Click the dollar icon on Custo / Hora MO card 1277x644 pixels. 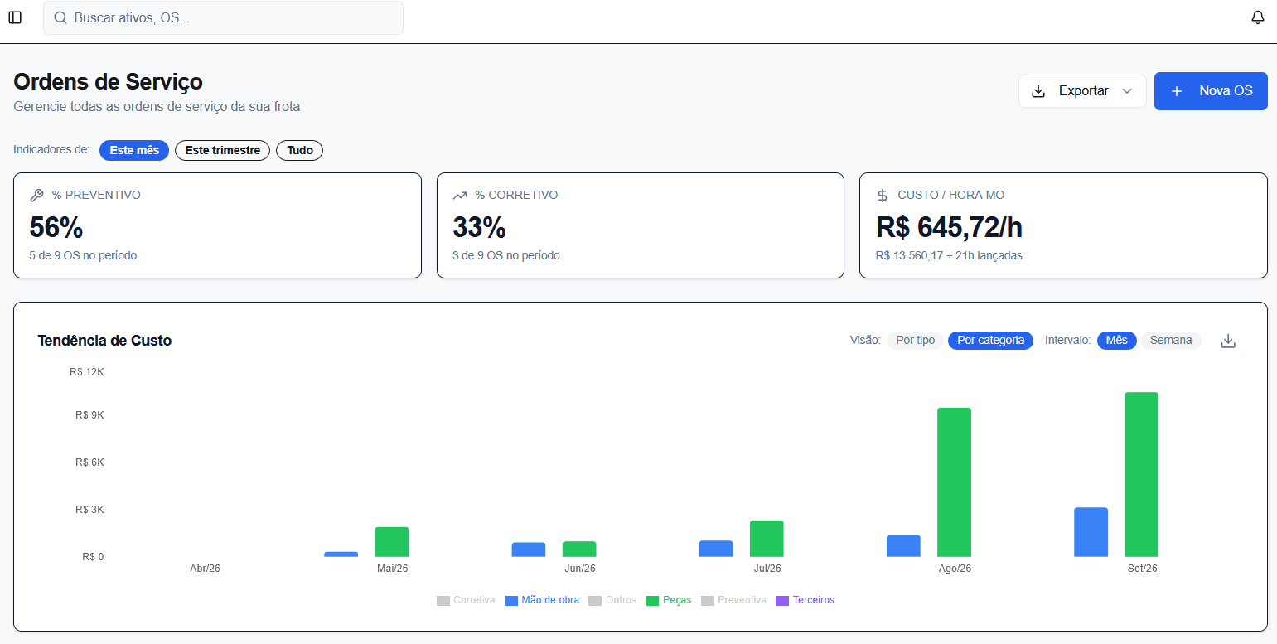(883, 196)
